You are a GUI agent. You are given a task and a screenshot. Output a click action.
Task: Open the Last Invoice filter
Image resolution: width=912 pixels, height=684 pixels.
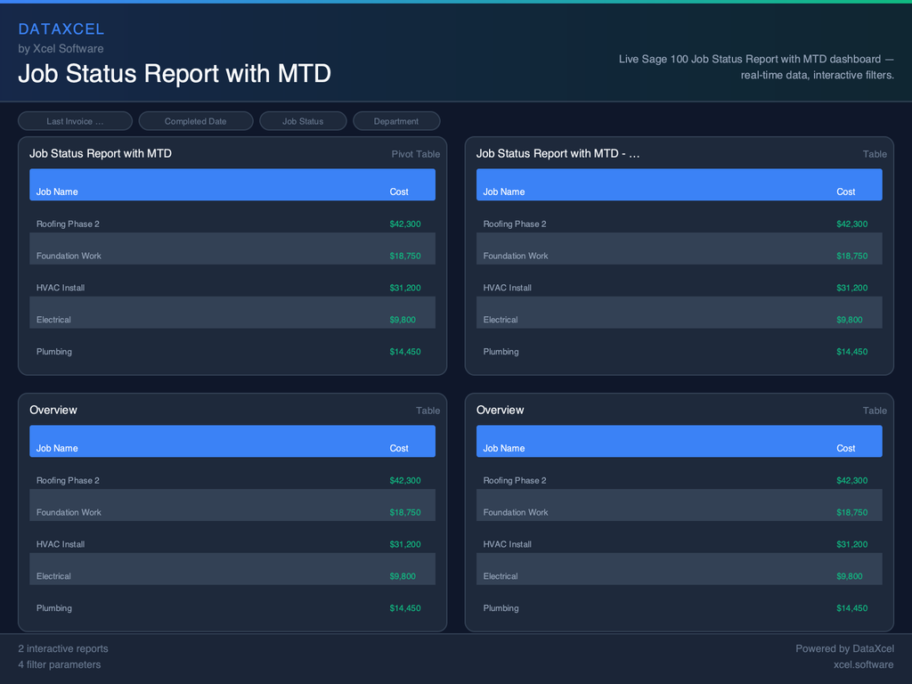[75, 120]
